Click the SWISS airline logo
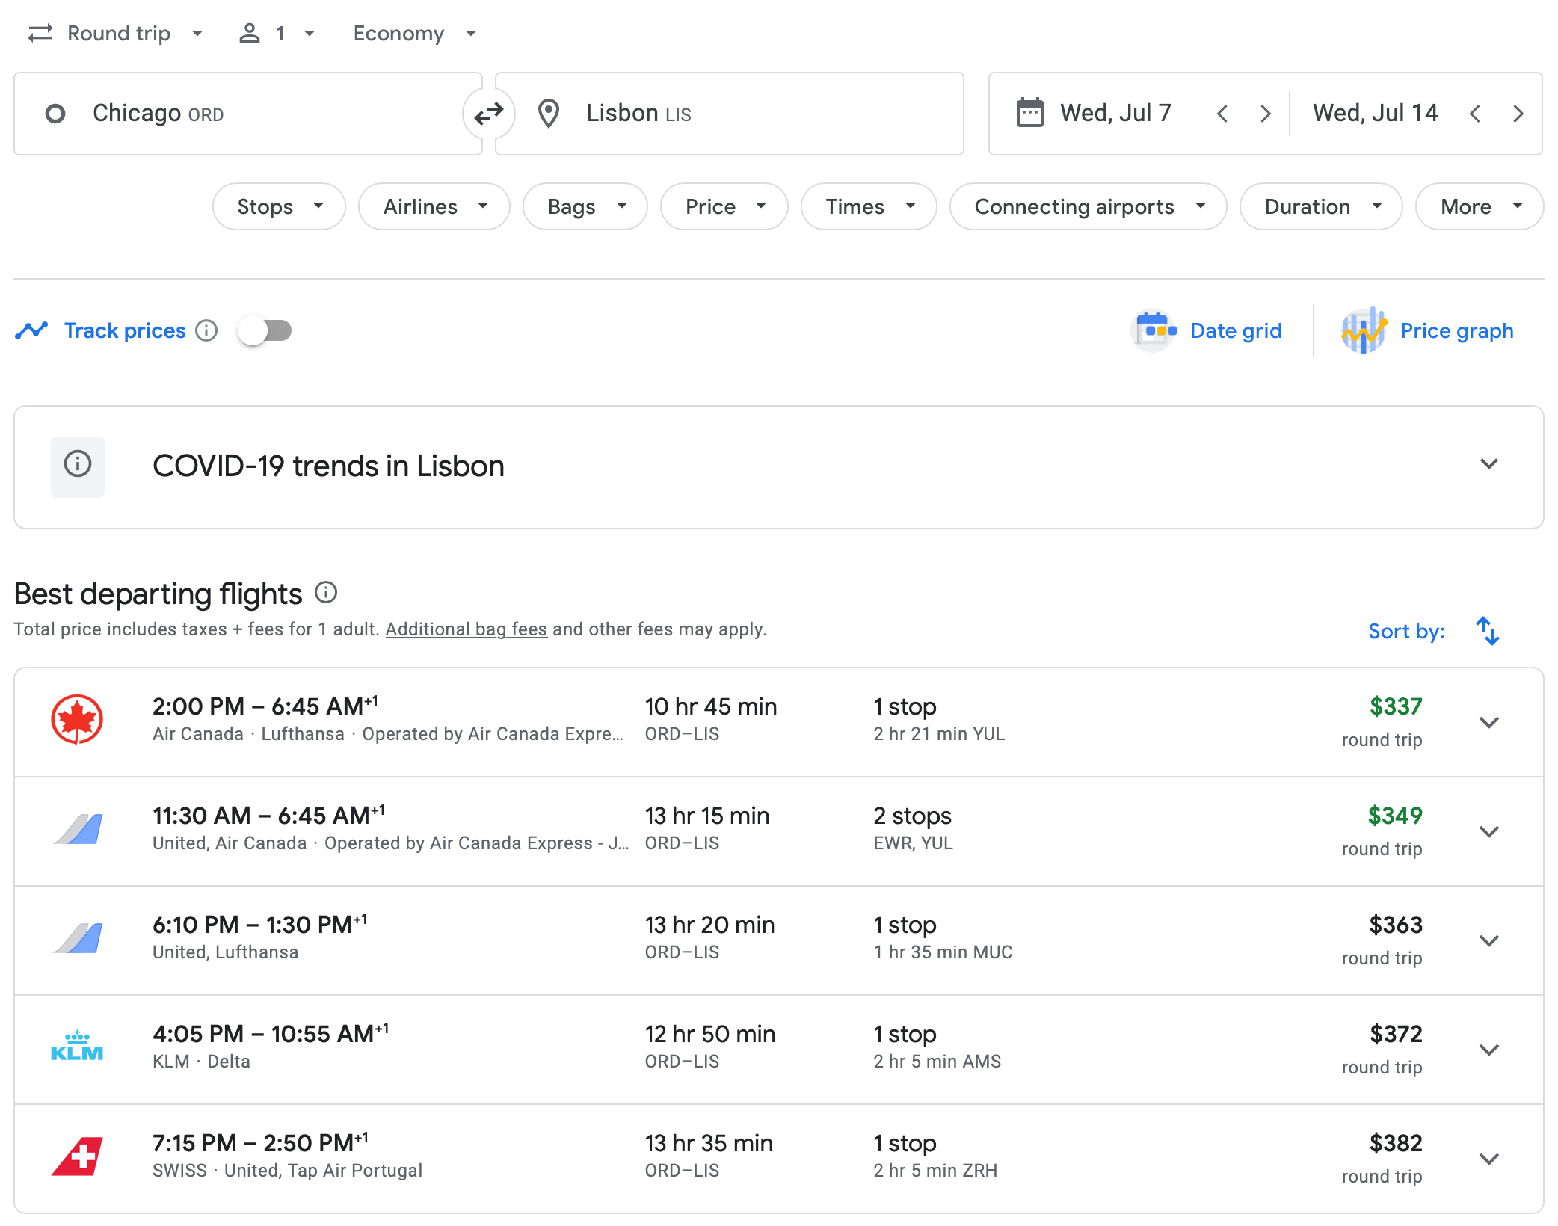Screen dimensions: 1558x1226 pyautogui.click(x=78, y=1157)
